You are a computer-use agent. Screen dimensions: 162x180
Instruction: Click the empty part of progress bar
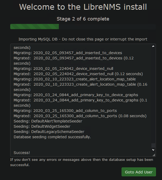[107, 27]
